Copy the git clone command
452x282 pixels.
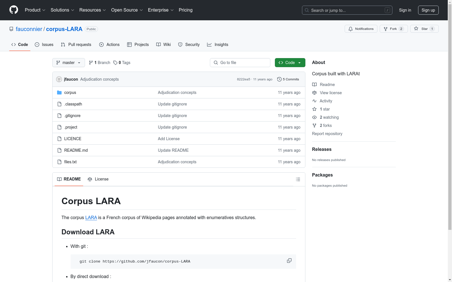pos(289,261)
